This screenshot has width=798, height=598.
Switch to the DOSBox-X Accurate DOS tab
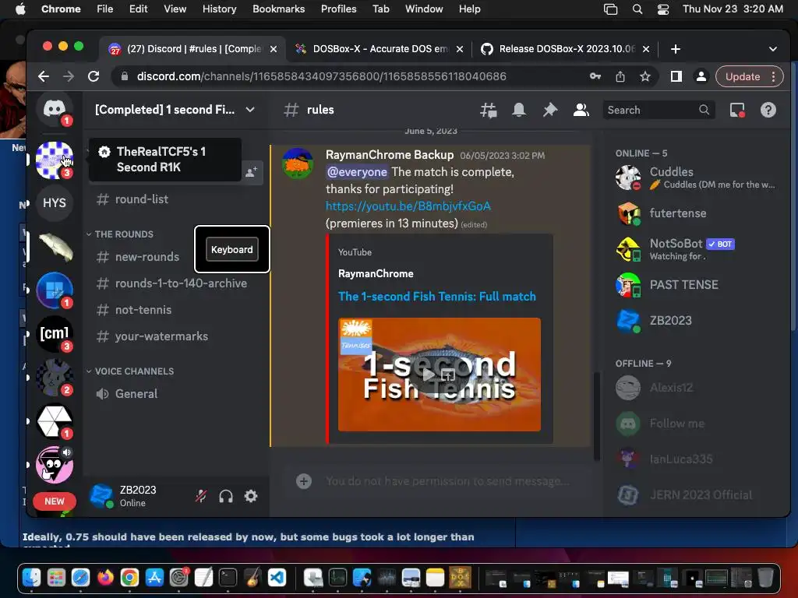coord(380,49)
